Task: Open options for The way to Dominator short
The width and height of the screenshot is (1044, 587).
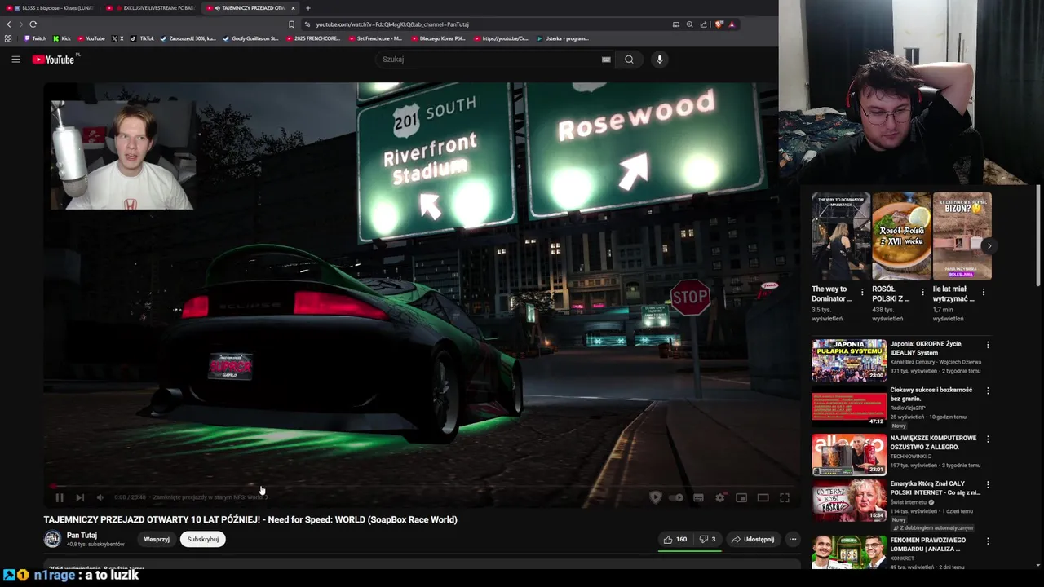Action: click(862, 292)
